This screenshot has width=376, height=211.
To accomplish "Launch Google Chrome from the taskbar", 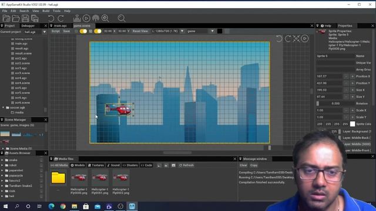I will coord(63,206).
